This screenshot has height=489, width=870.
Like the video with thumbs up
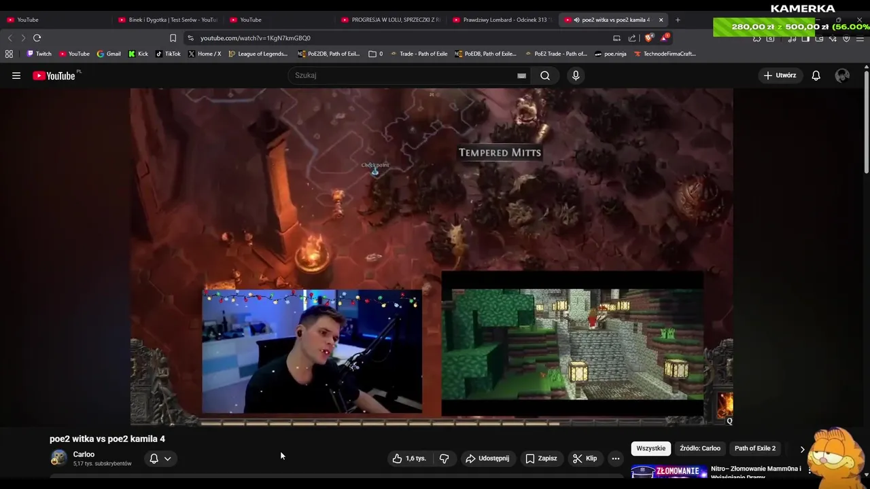pos(409,458)
